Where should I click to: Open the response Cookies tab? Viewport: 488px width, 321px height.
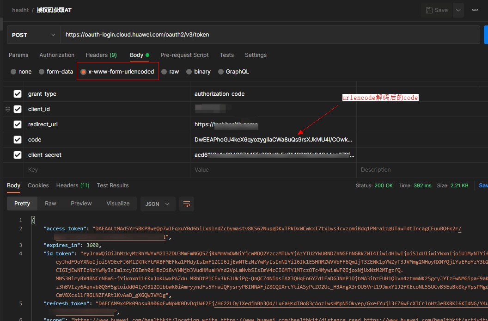38,185
